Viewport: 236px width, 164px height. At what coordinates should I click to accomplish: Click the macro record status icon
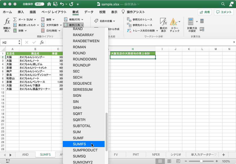tap(8, 161)
